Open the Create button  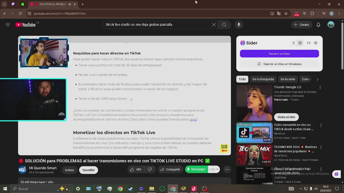[x=302, y=25]
